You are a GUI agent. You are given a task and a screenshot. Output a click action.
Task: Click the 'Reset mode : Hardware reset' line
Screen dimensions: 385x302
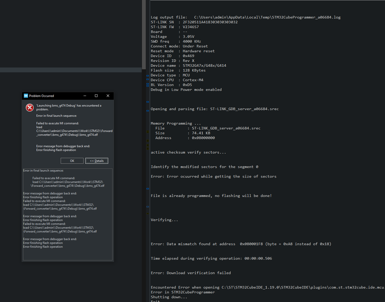[x=183, y=51]
